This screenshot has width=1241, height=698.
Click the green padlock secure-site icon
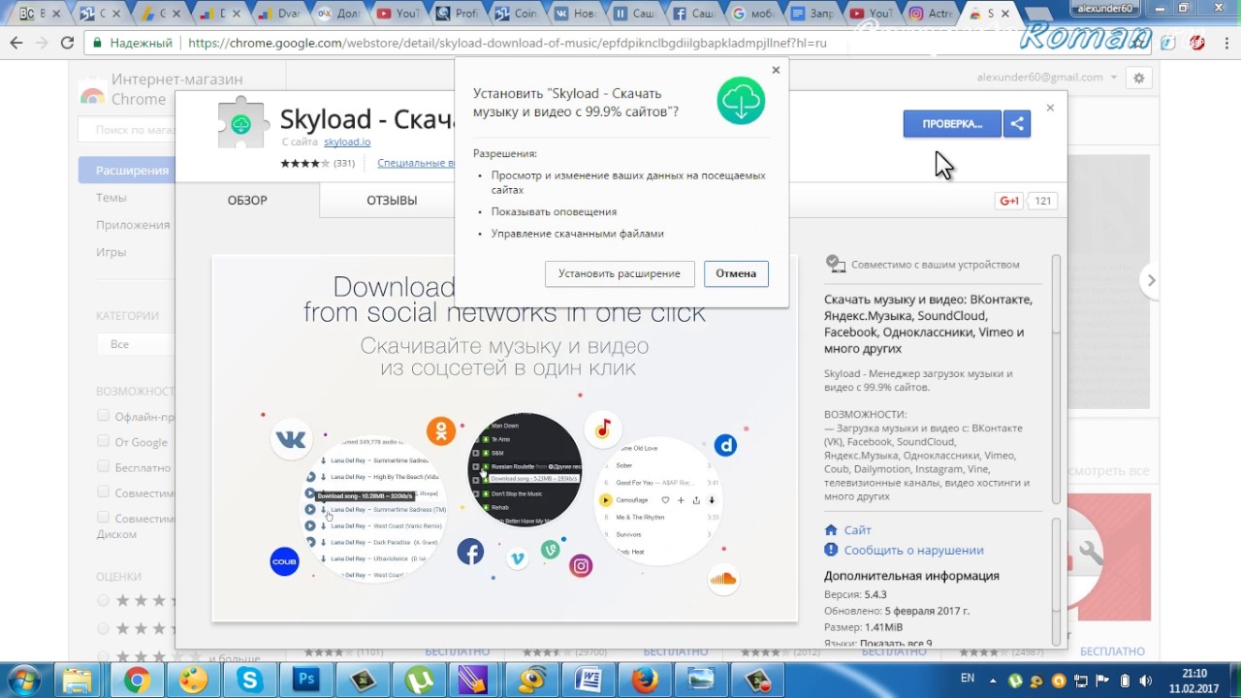pos(97,43)
